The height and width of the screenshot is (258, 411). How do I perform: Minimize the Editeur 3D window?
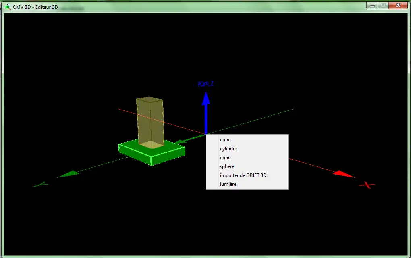coord(372,6)
